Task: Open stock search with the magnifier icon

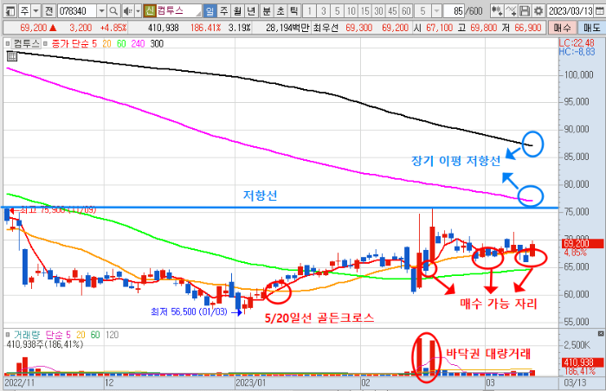Action: [113, 11]
